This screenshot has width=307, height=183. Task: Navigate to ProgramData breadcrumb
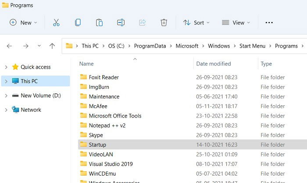click(150, 46)
